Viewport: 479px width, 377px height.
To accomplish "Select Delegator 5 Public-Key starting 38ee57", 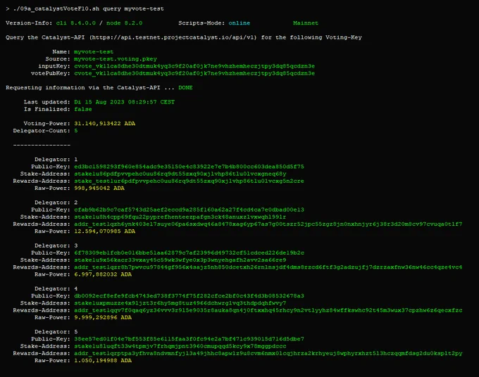I will 189,339.
